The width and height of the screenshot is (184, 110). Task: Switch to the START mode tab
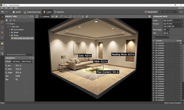pos(17,12)
